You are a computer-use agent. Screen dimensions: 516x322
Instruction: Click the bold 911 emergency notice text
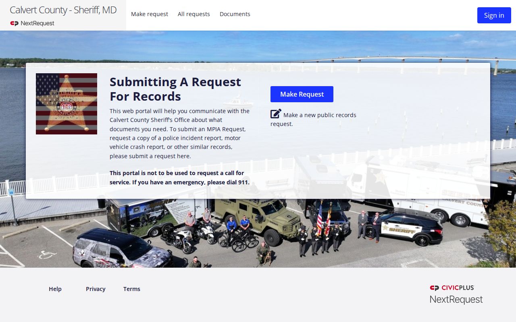click(180, 178)
